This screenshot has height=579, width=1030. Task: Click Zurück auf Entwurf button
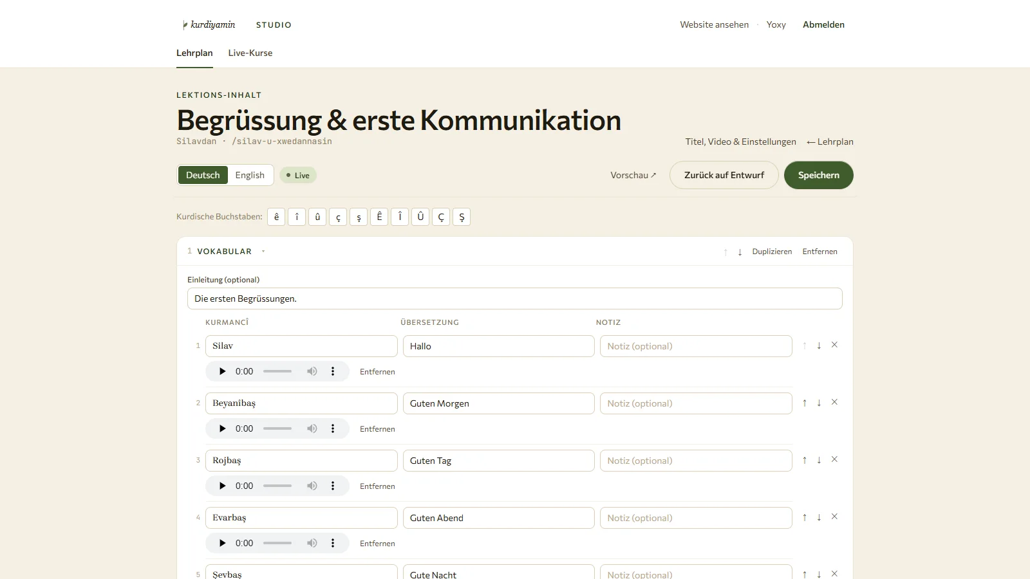click(724, 175)
